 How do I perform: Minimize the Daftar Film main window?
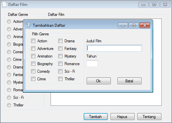pyautogui.click(x=143, y=5)
